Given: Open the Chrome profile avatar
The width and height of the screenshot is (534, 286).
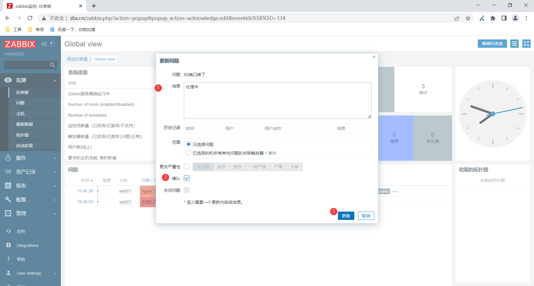Looking at the screenshot, I should (x=515, y=18).
